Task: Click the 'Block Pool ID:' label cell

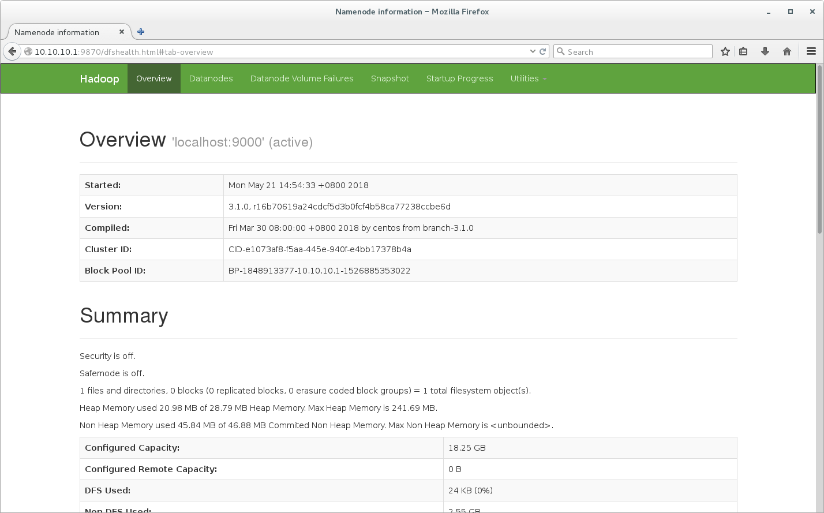Action: pyautogui.click(x=152, y=271)
